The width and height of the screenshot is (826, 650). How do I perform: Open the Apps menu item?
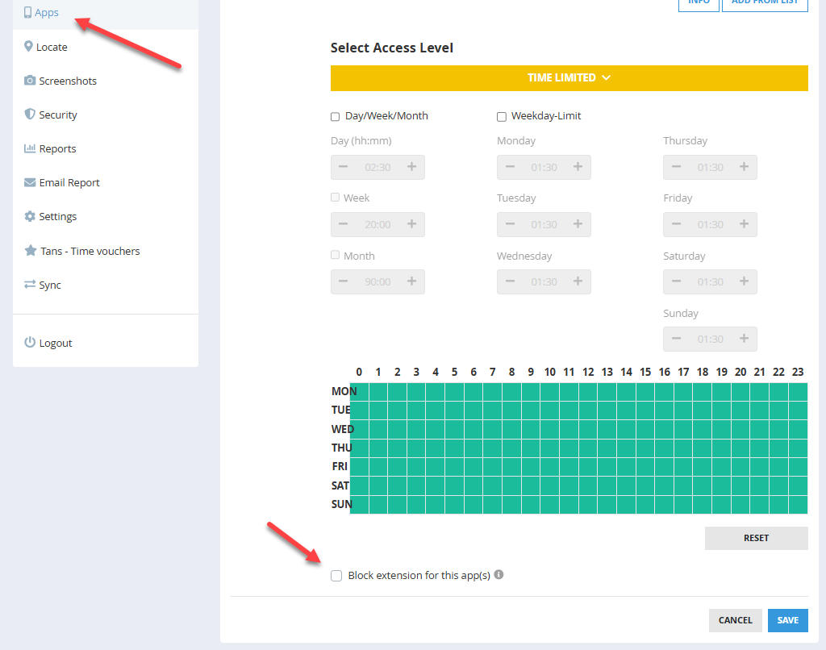(x=47, y=13)
